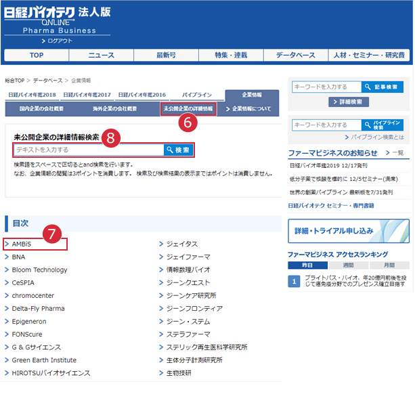Screen dimensions: 415x407
Task: Open HIROTSUバイオサイエンス company entry
Action: [51, 373]
